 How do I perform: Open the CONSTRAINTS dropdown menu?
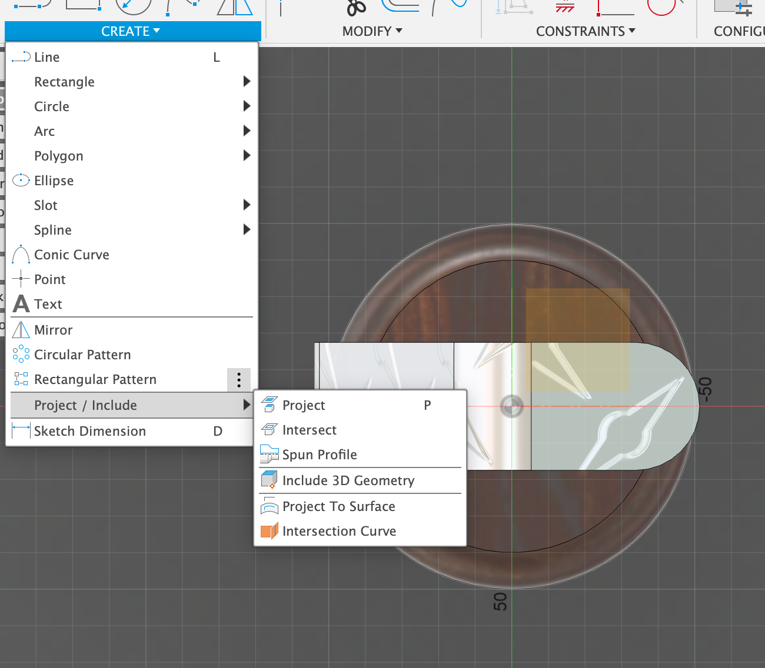[x=585, y=31]
